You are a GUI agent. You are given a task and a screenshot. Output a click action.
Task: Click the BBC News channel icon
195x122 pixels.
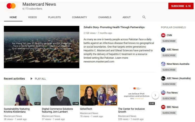[x=163, y=107]
